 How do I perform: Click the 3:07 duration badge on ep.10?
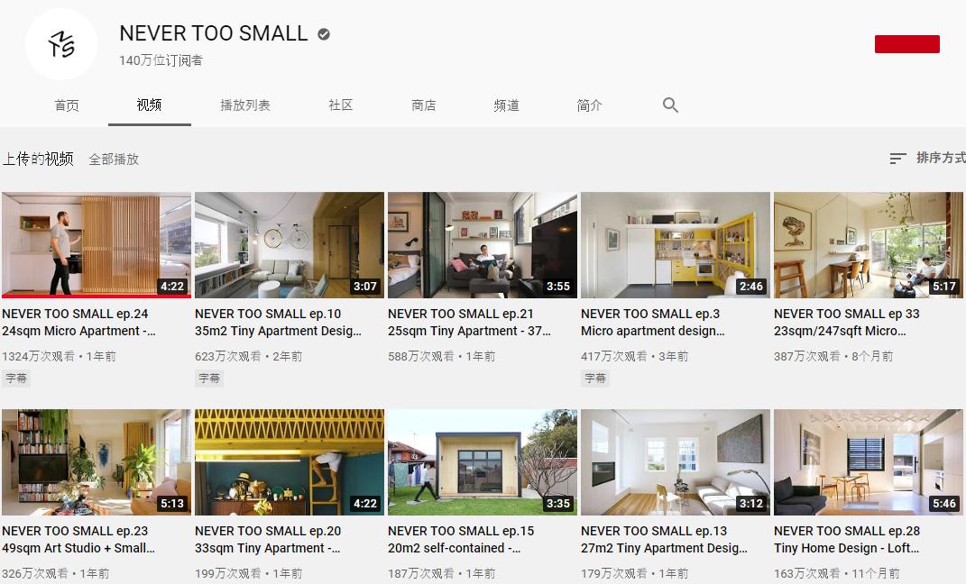[x=365, y=287]
